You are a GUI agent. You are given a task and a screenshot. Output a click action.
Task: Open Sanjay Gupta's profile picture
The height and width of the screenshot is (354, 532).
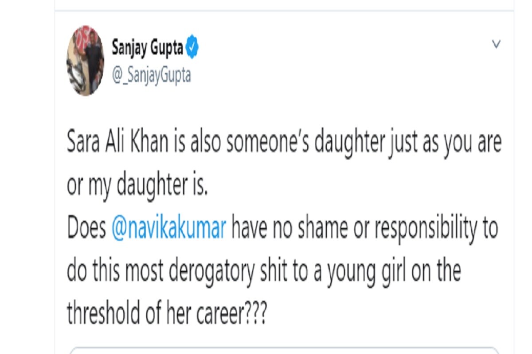(86, 60)
